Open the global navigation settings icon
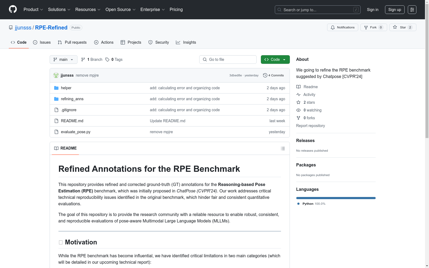 pos(412,10)
